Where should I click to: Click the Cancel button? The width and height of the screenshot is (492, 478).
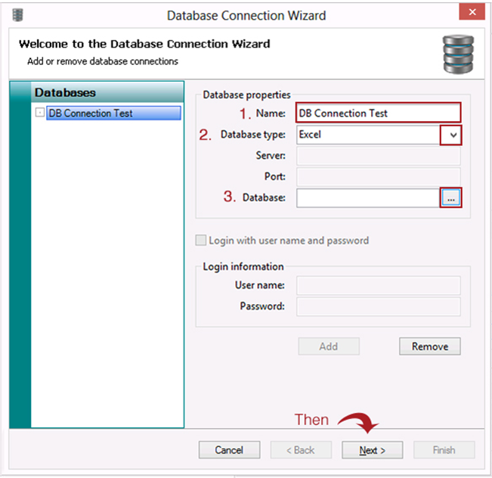[229, 450]
